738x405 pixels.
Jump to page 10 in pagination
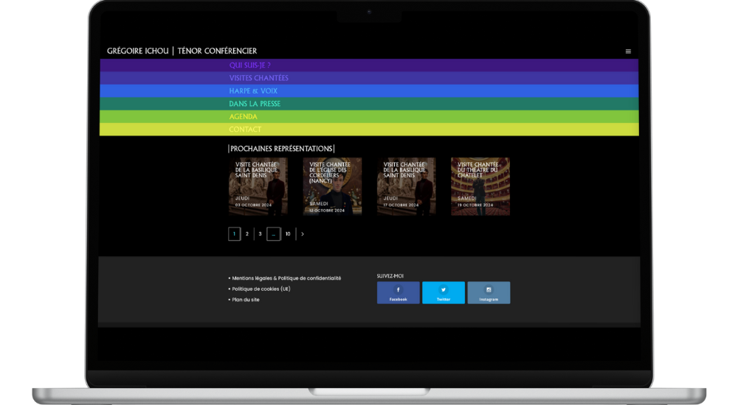pos(288,234)
